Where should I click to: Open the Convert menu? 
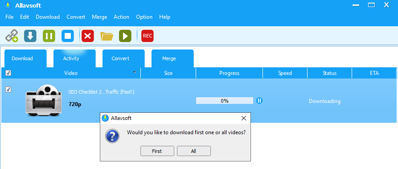76,17
